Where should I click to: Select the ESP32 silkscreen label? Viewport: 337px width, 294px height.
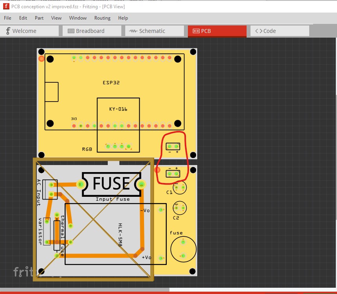pos(111,83)
